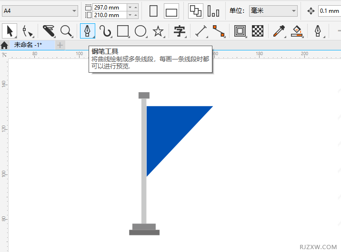341x252 pixels.
Task: Select the light gray flagpole shape
Action: click(144, 161)
